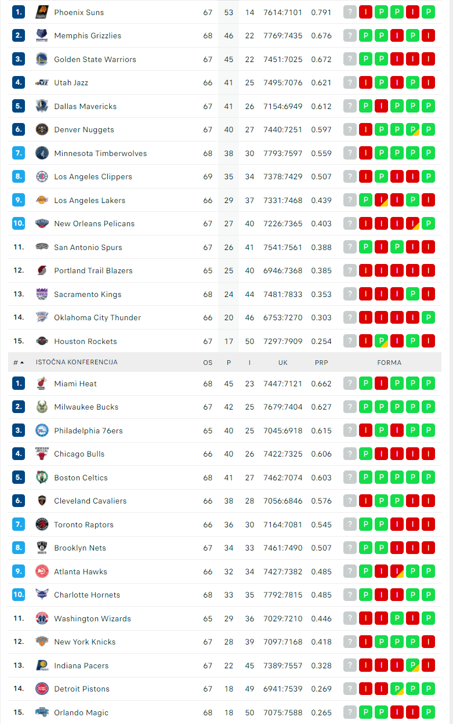Click the Toronto Raptors team logo
This screenshot has width=453, height=724.
coord(41,524)
